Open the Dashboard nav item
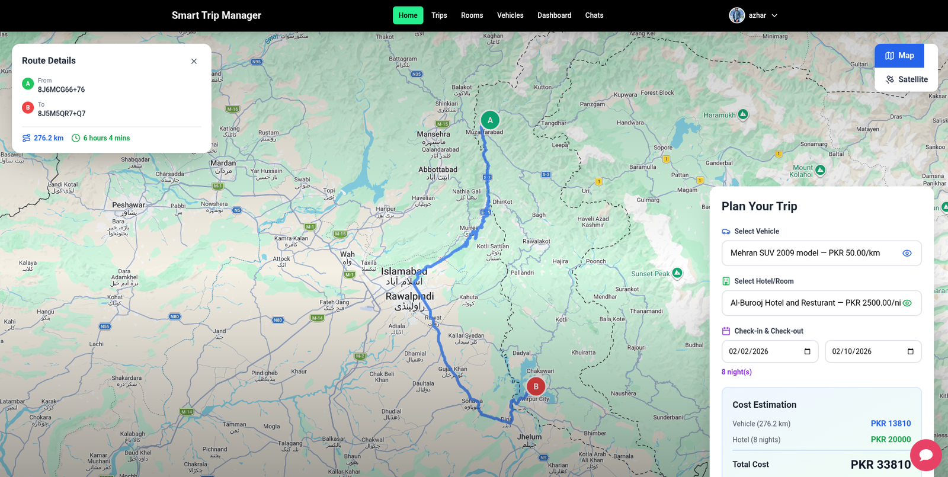This screenshot has height=477, width=948. tap(554, 15)
